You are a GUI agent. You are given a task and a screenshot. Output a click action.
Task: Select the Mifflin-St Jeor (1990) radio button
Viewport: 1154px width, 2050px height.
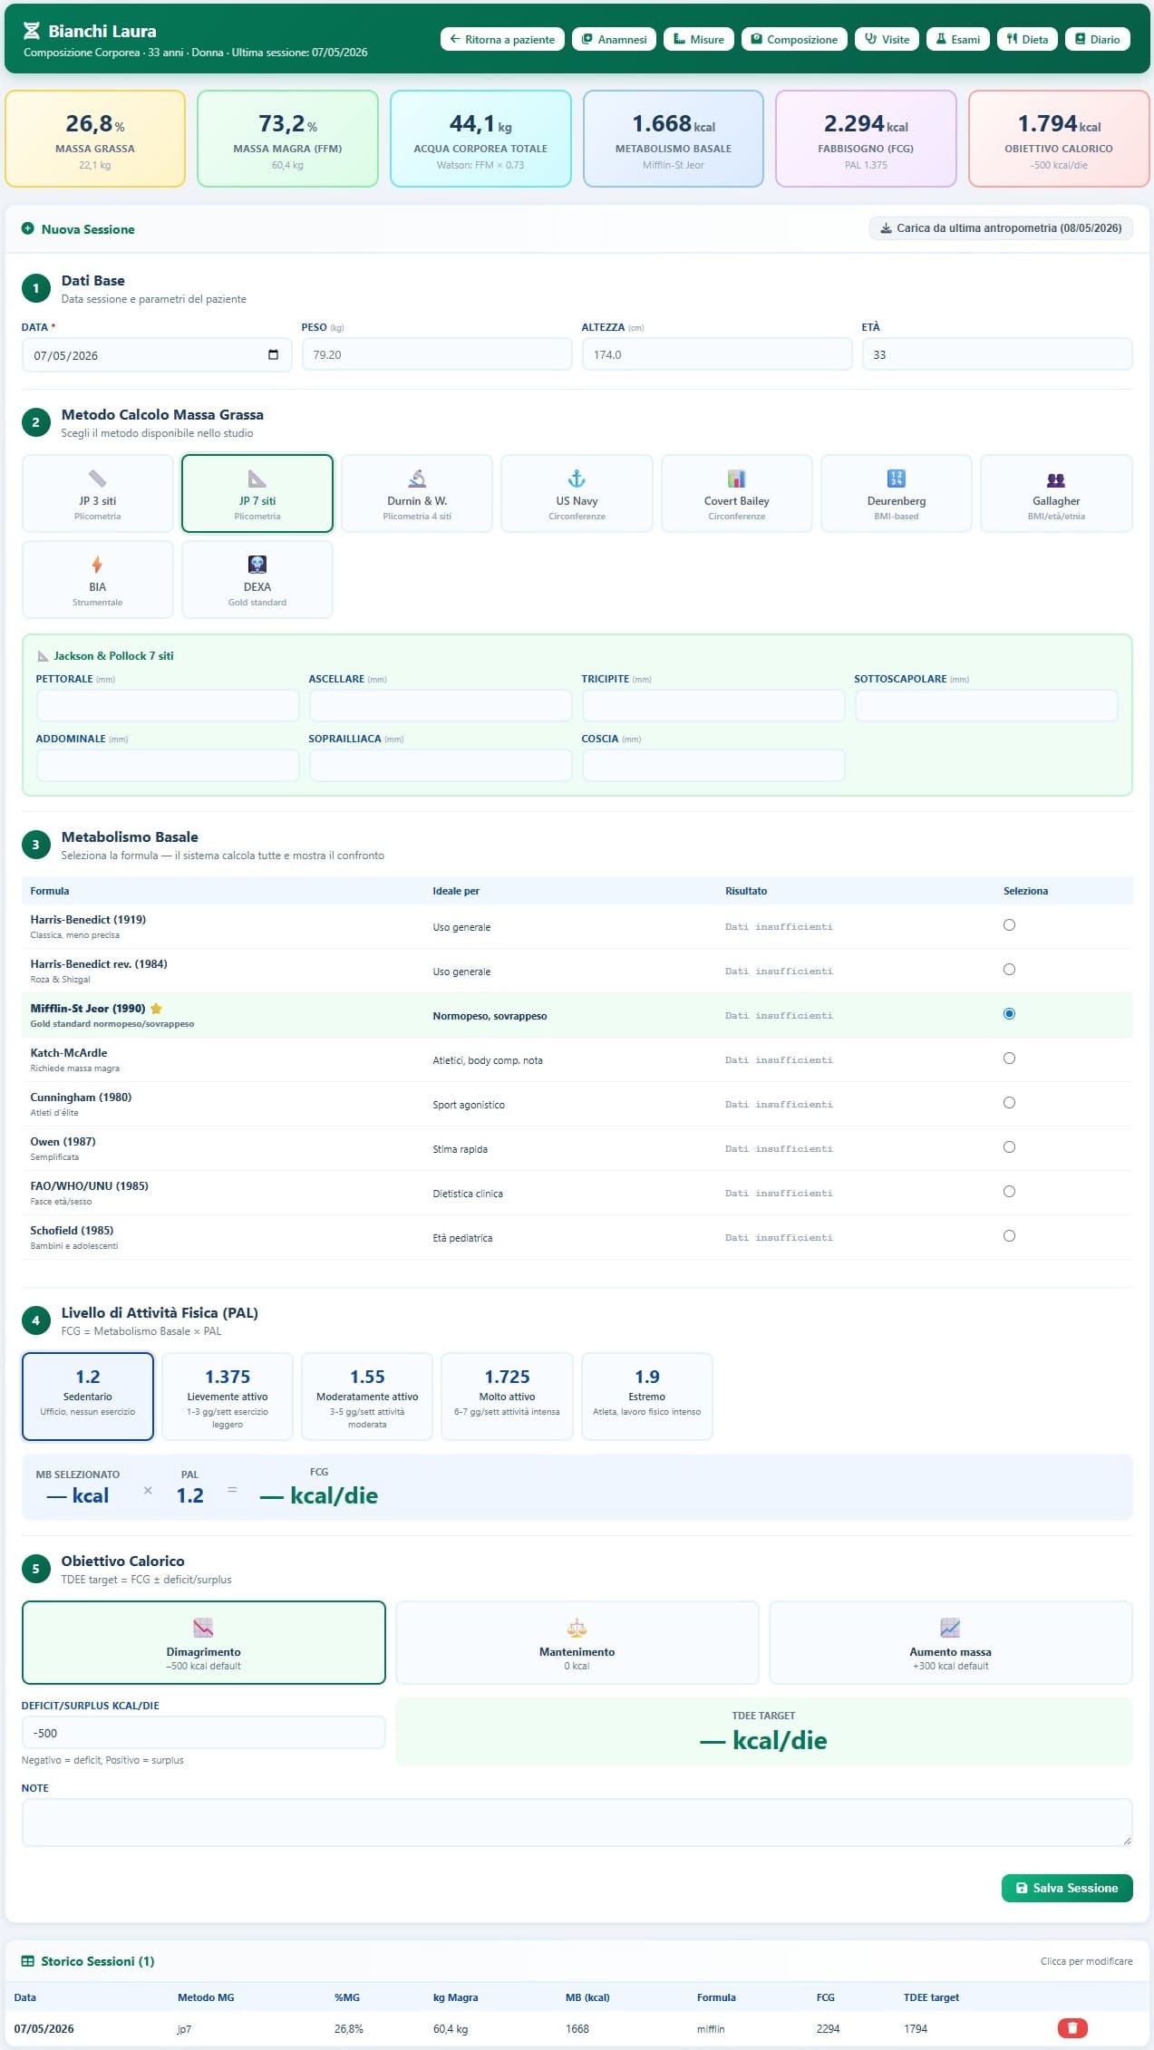1009,1014
